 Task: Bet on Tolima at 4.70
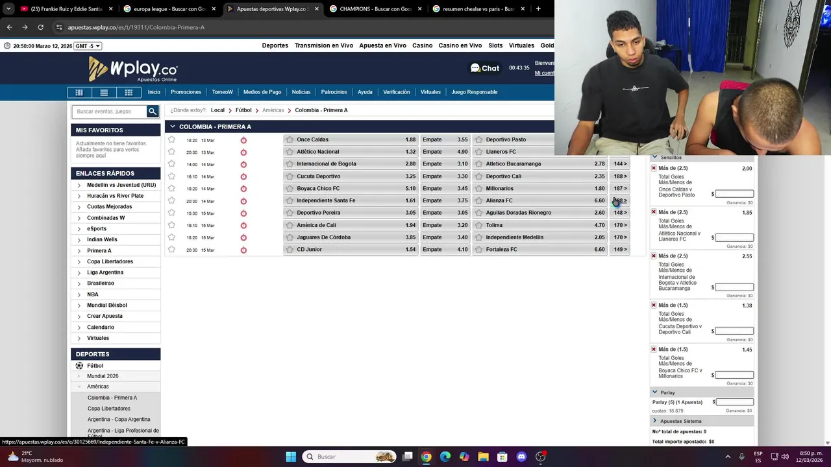[x=540, y=225]
